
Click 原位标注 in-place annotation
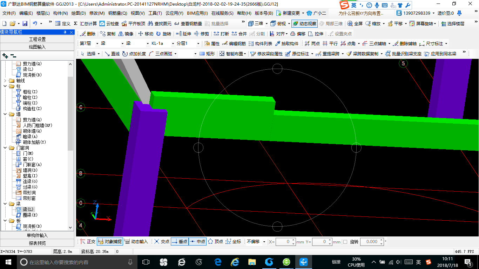[297, 54]
